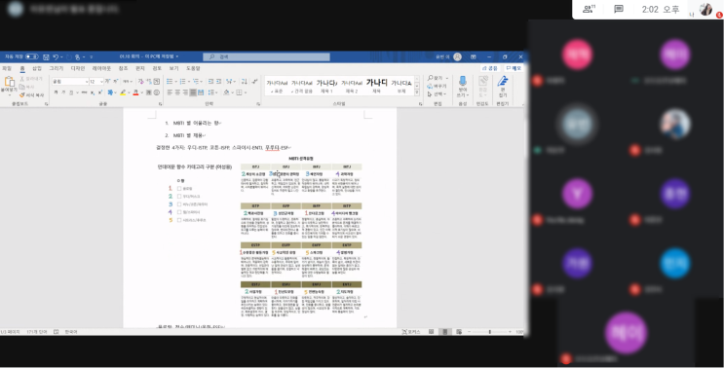The width and height of the screenshot is (724, 369).
Task: Toggle italic formatting
Action: [x=63, y=92]
